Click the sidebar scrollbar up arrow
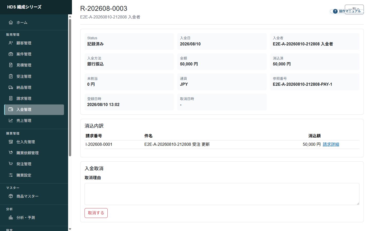This screenshot has height=231, width=370. [x=70, y=17]
